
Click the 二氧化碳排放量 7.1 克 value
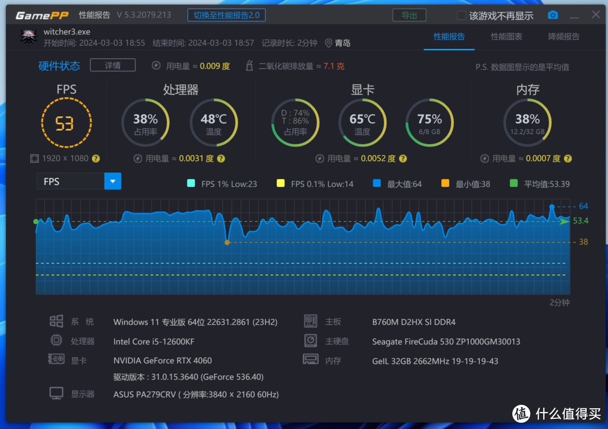click(334, 66)
